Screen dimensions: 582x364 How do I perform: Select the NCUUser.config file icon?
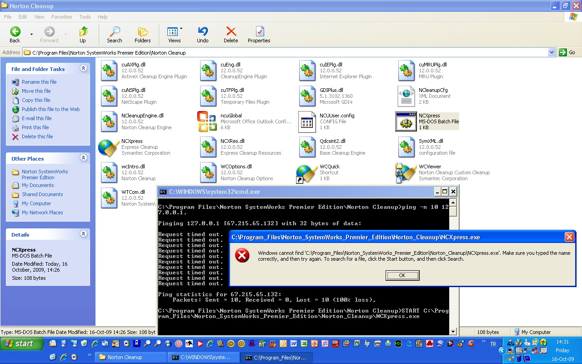[x=307, y=121]
